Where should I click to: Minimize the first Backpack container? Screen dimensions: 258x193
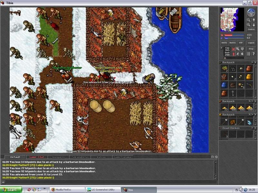pos(253,62)
